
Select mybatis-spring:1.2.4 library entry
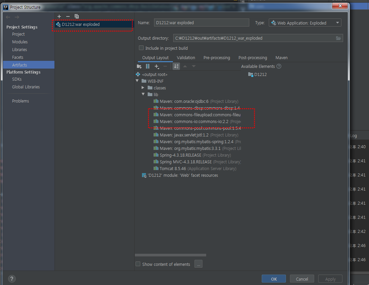[197, 142]
